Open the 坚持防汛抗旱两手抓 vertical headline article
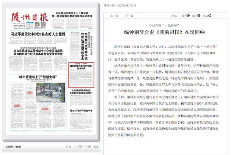 pyautogui.click(x=84, y=46)
